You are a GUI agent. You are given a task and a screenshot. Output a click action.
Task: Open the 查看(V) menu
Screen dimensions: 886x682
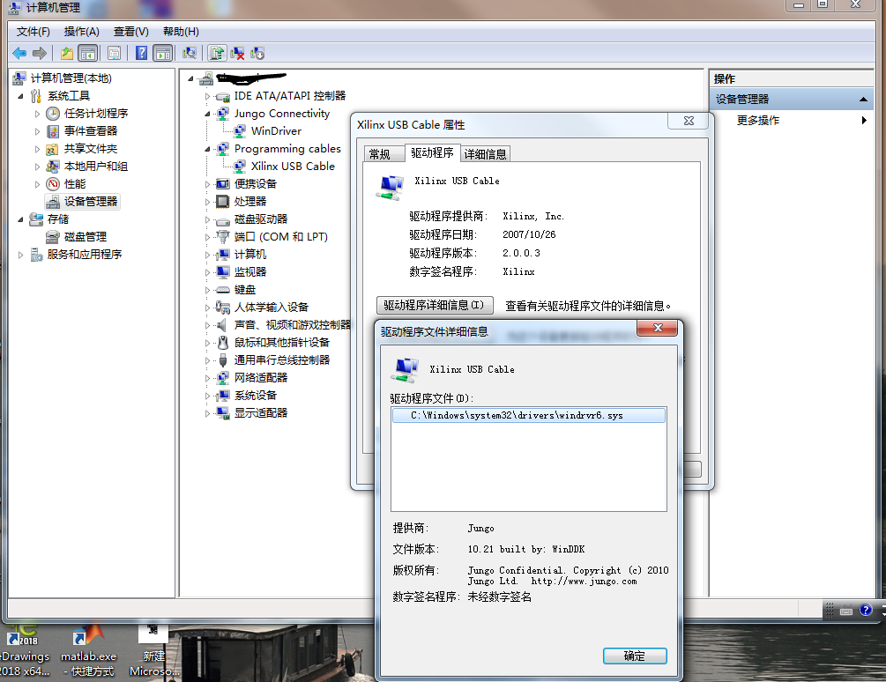click(x=131, y=32)
